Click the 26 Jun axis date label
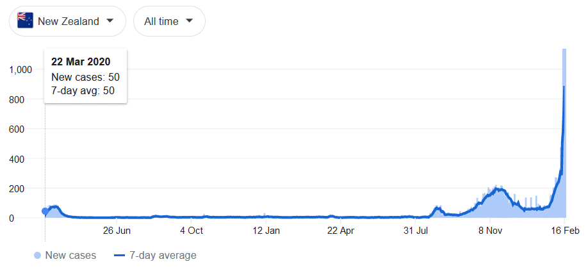Image resolution: width=588 pixels, height=271 pixels. [x=117, y=231]
